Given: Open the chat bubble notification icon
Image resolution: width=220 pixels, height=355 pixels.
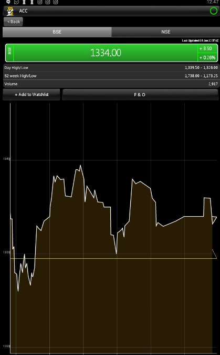Looking at the screenshot, I should click(x=8, y=2).
